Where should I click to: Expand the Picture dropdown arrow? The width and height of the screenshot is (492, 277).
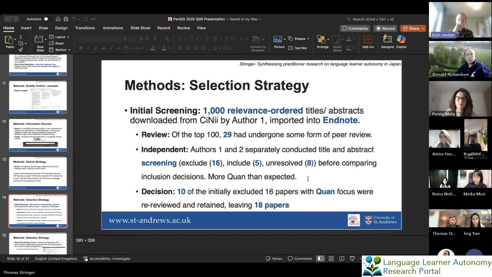tap(285, 39)
